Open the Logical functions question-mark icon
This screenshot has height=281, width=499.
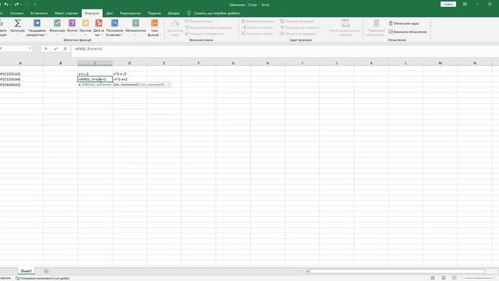(72, 23)
